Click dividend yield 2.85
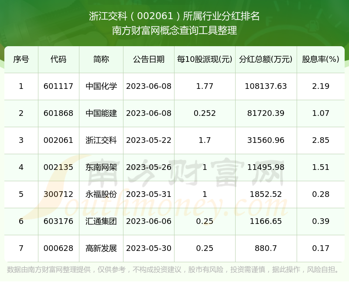 (321, 140)
